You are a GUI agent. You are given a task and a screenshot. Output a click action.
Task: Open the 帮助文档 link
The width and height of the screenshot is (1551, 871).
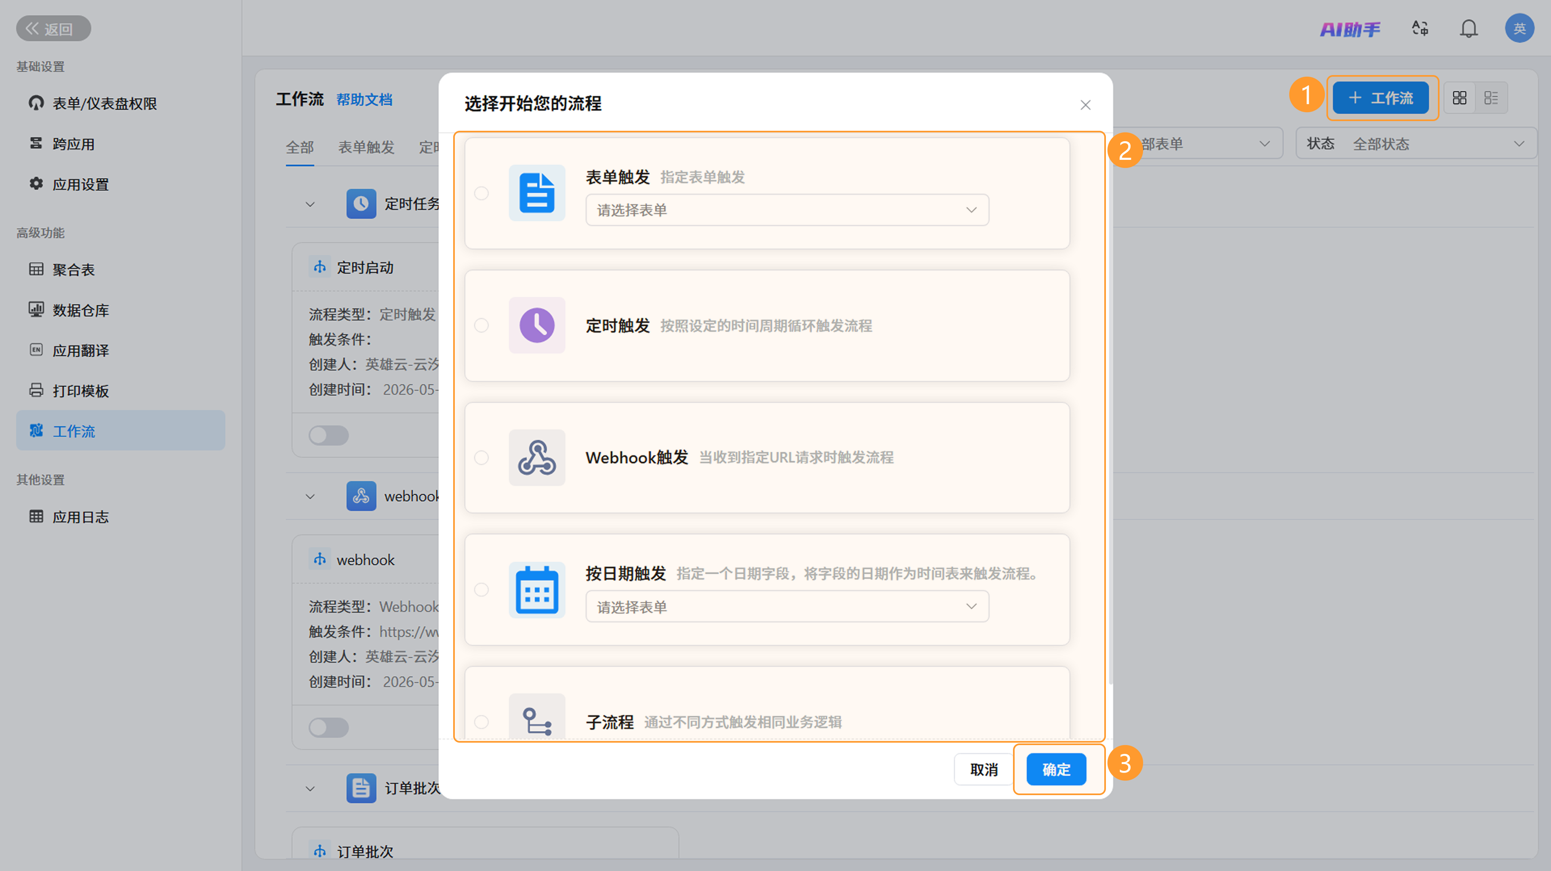click(364, 99)
